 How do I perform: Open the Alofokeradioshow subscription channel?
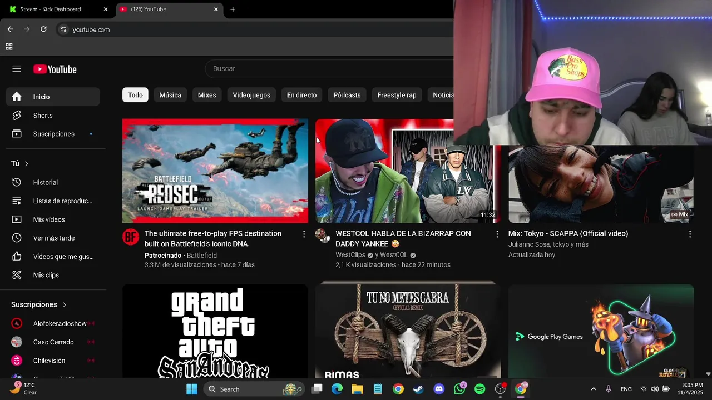(53, 323)
